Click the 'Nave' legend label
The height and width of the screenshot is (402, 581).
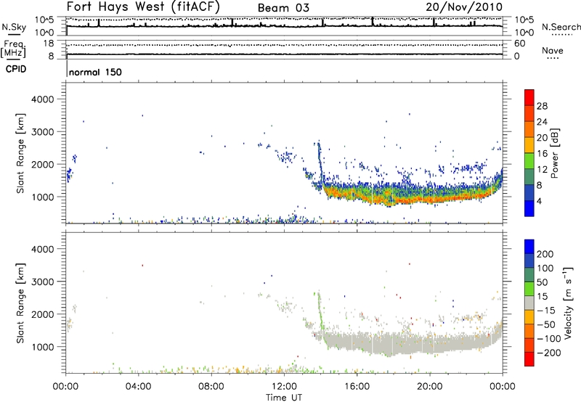coord(552,51)
